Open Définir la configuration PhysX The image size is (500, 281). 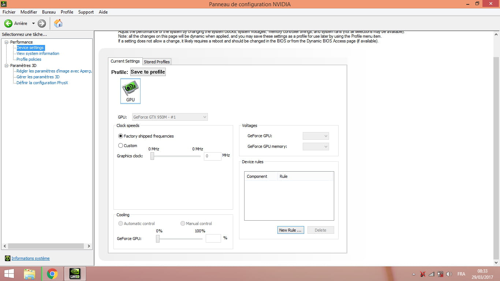tap(42, 83)
